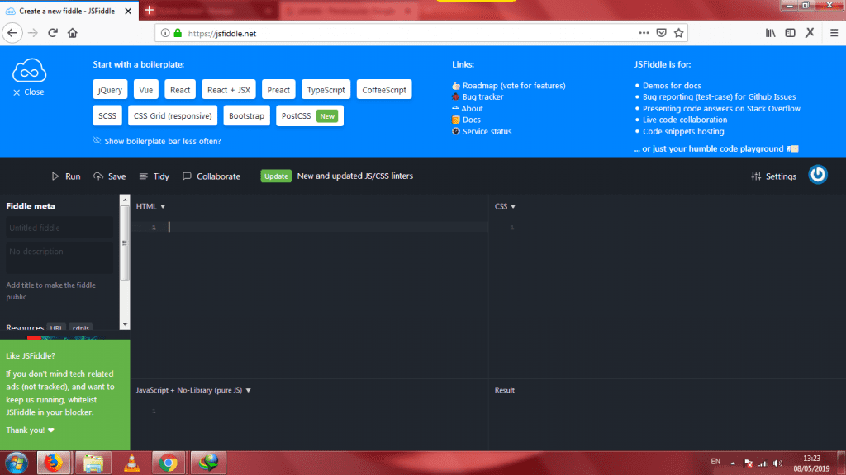Image resolution: width=846 pixels, height=475 pixels.
Task: Pick the React + JSX boilerplate
Action: point(229,90)
